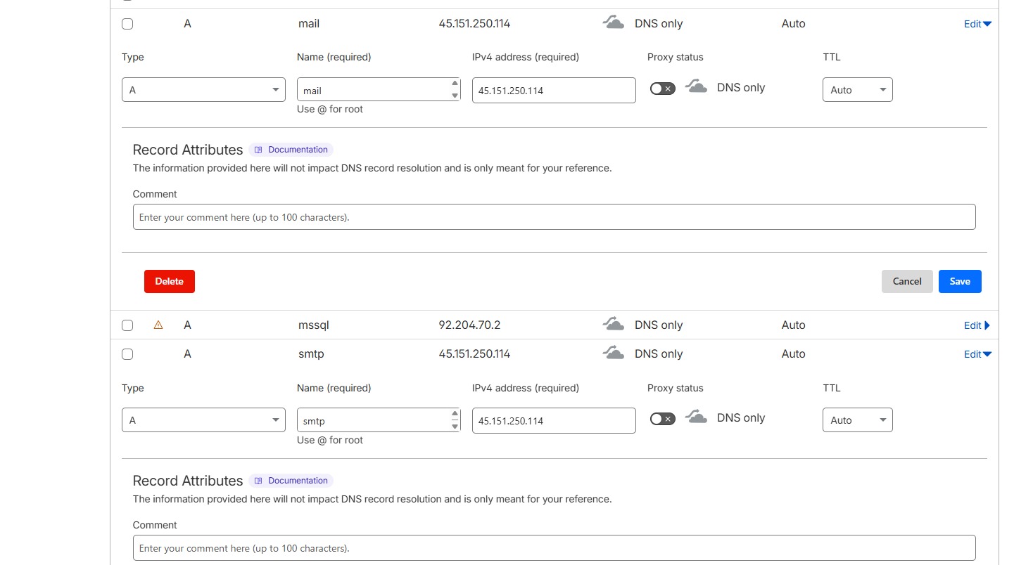Click the gray cloud icon in mssql row
1033x565 pixels.
pyautogui.click(x=614, y=324)
